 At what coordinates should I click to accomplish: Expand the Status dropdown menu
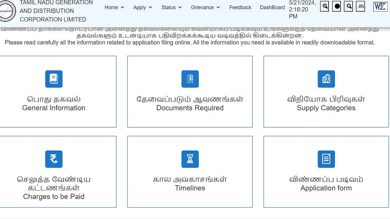[171, 7]
